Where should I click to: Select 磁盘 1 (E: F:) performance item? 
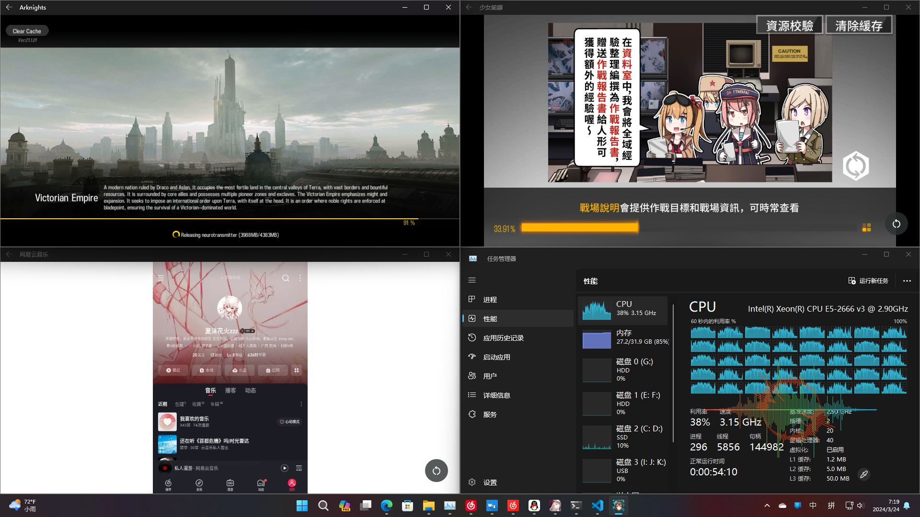pos(622,404)
